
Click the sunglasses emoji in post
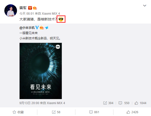pyautogui.click(x=61, y=19)
